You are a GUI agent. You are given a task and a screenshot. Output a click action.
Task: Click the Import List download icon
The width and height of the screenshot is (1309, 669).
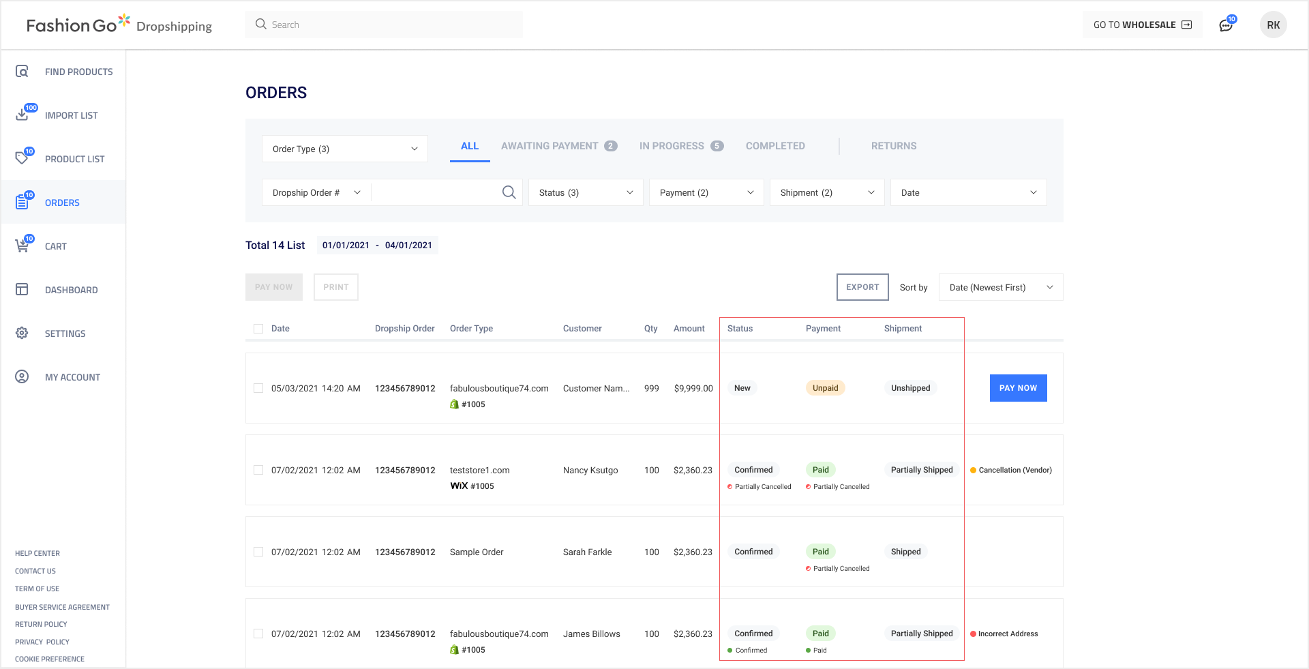click(22, 115)
